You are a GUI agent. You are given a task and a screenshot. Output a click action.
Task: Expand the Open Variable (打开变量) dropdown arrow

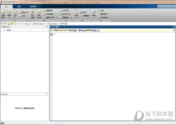(x=54, y=14)
